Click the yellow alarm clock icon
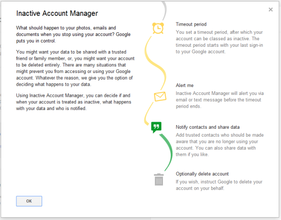The height and width of the screenshot is (220, 281). 158,28
